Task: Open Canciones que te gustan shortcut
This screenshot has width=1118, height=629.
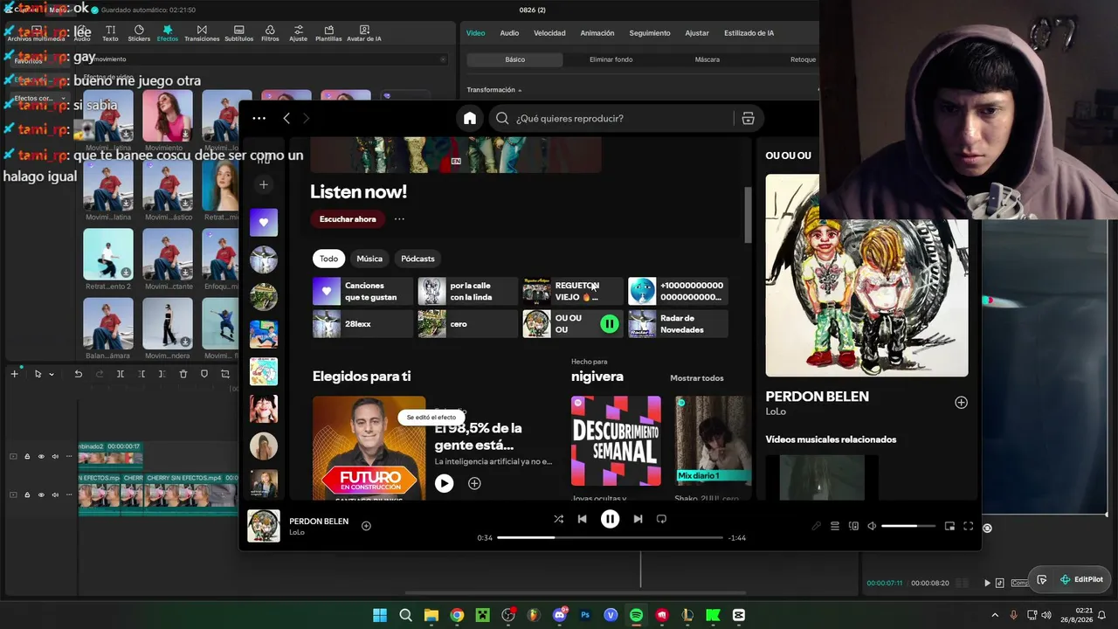Action: point(362,291)
